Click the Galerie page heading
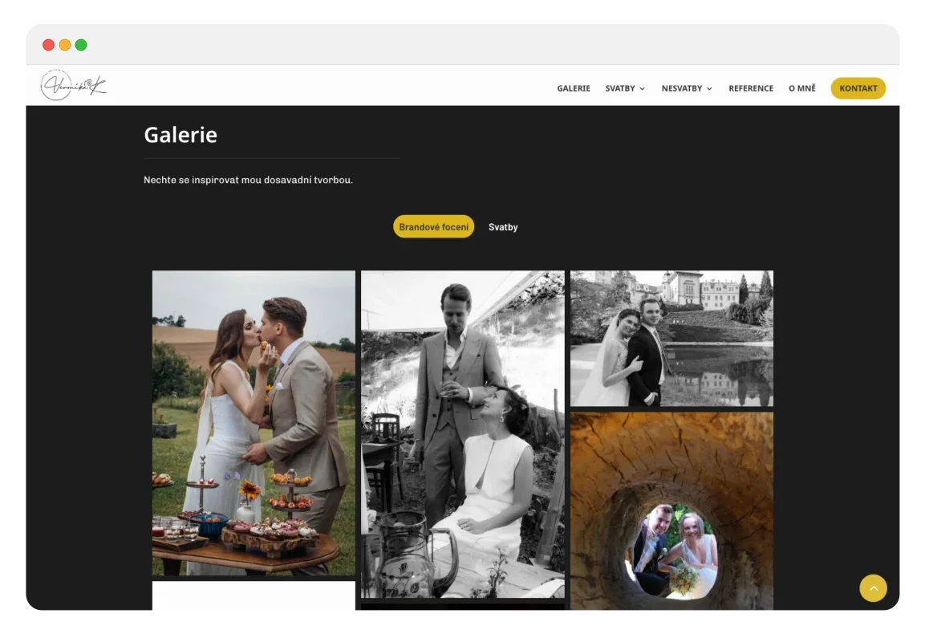The image size is (929, 642). click(x=181, y=135)
